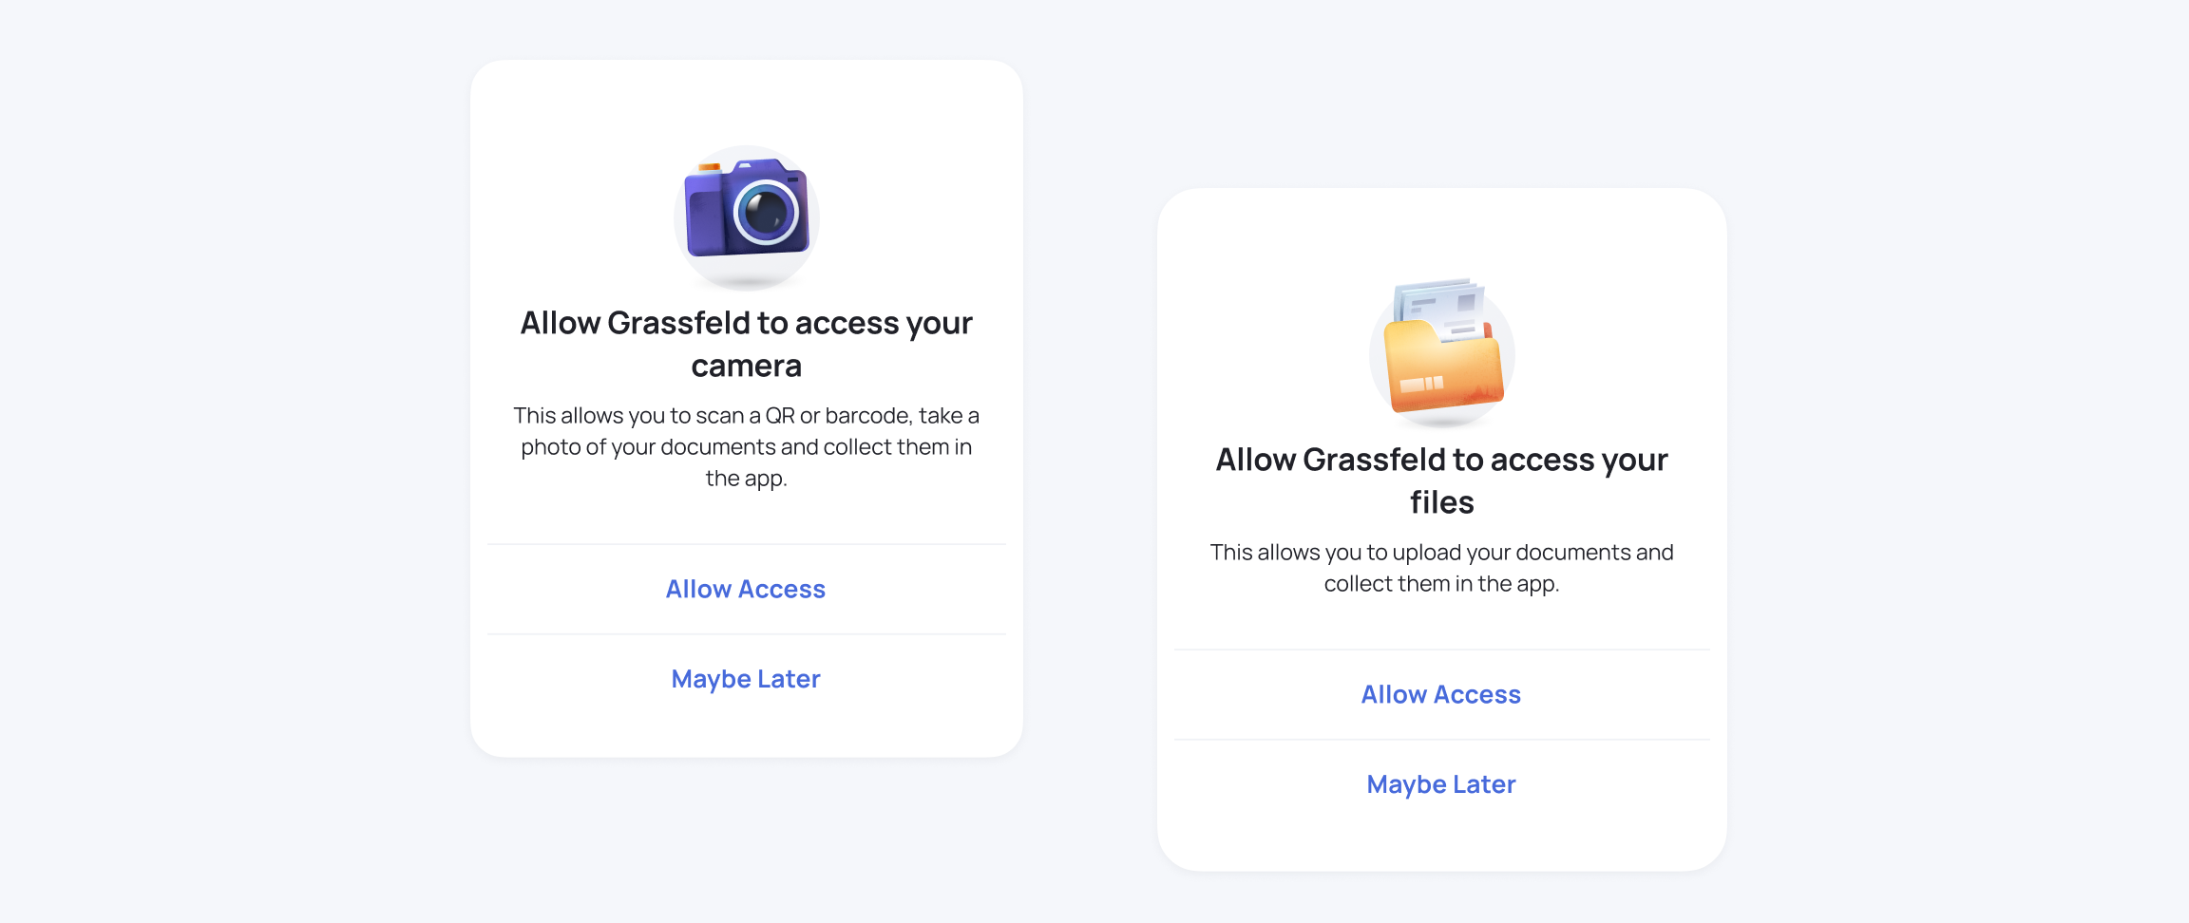This screenshot has width=2189, height=923.
Task: Click the grey circle behind the folder icon
Action: click(1442, 355)
